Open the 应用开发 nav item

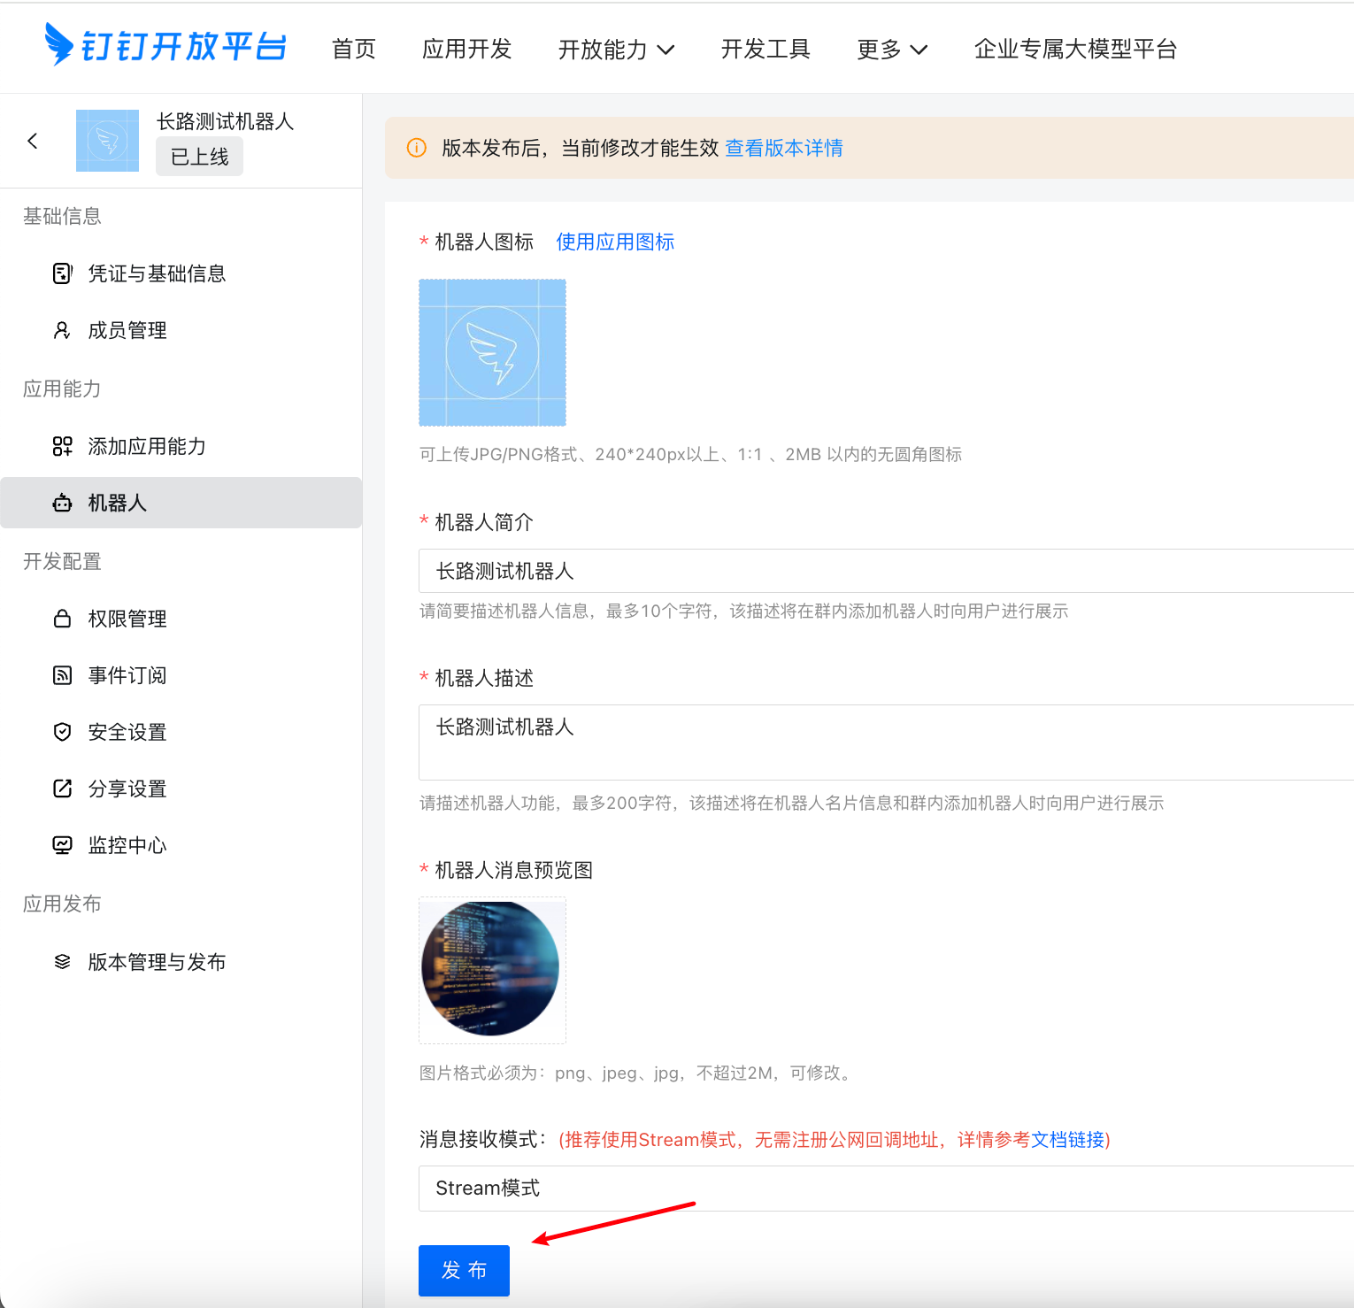pos(467,50)
